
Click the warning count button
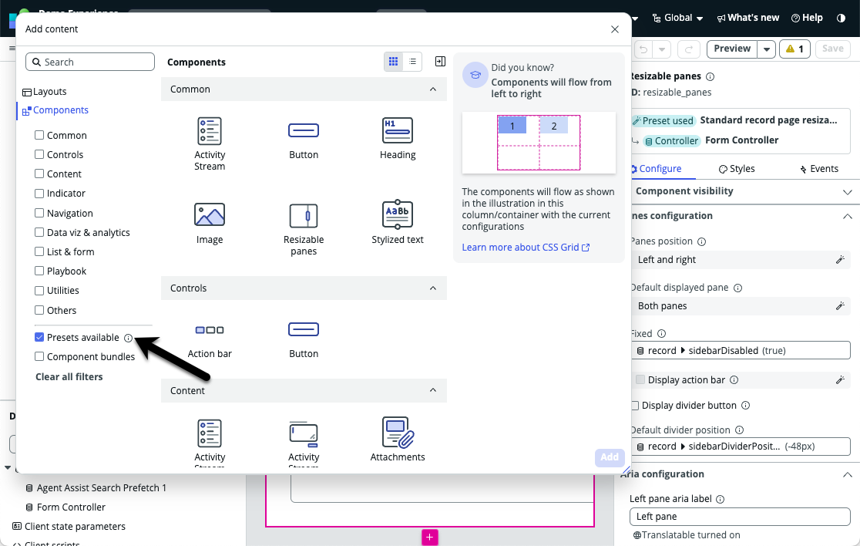pos(794,49)
